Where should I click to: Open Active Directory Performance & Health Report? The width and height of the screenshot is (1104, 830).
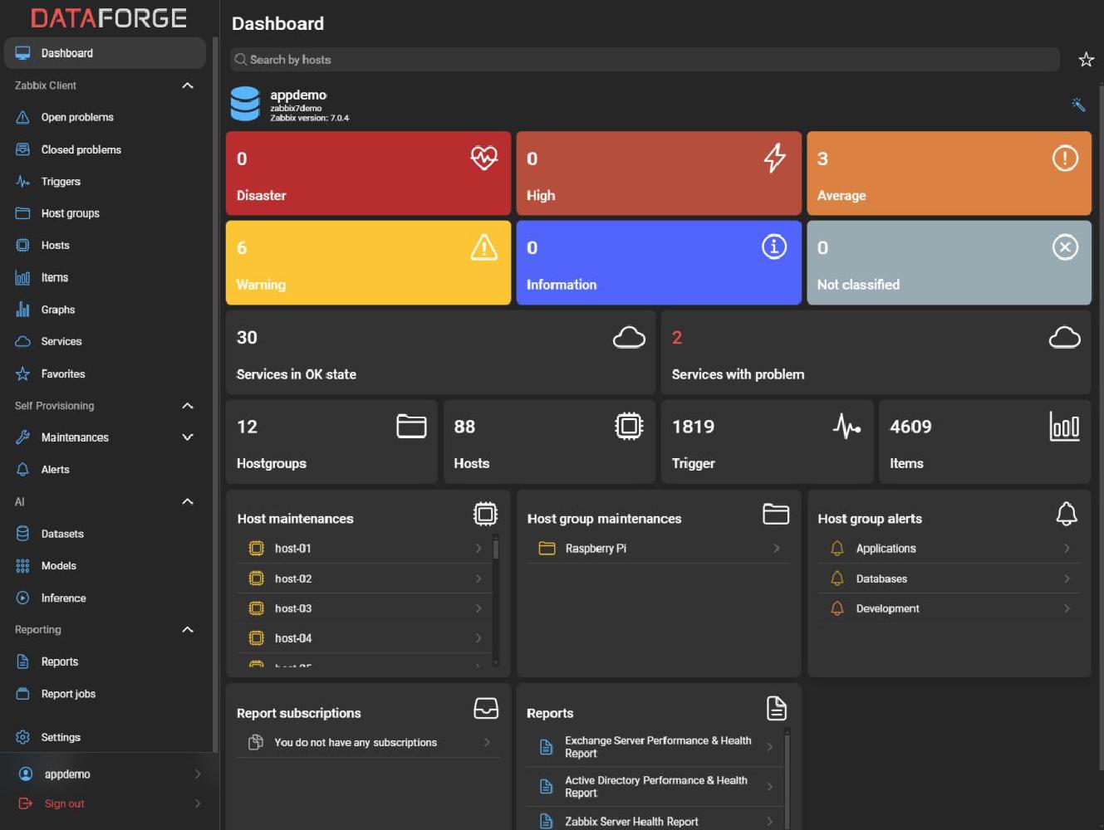click(x=654, y=786)
